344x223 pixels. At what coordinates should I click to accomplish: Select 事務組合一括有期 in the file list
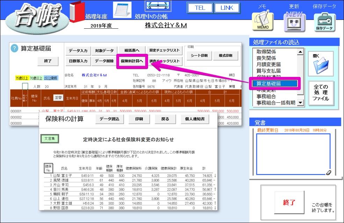point(275,103)
